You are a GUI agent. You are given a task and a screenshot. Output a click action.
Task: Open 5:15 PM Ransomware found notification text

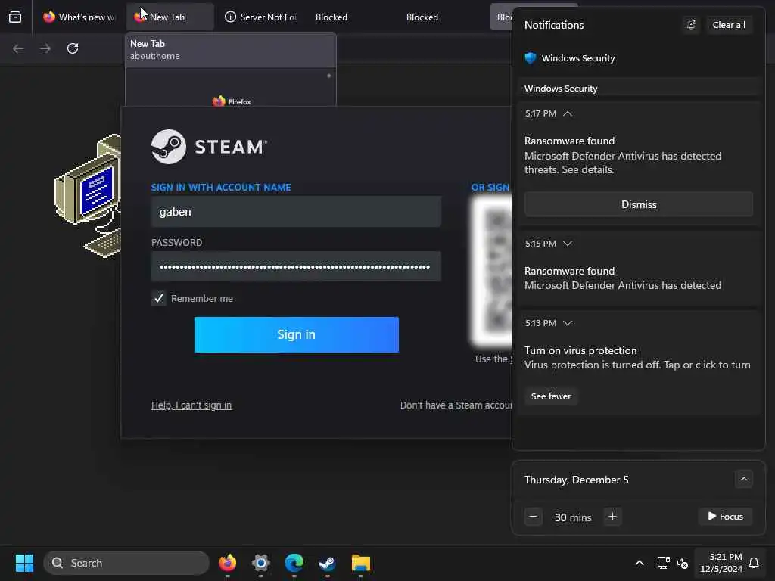point(622,278)
